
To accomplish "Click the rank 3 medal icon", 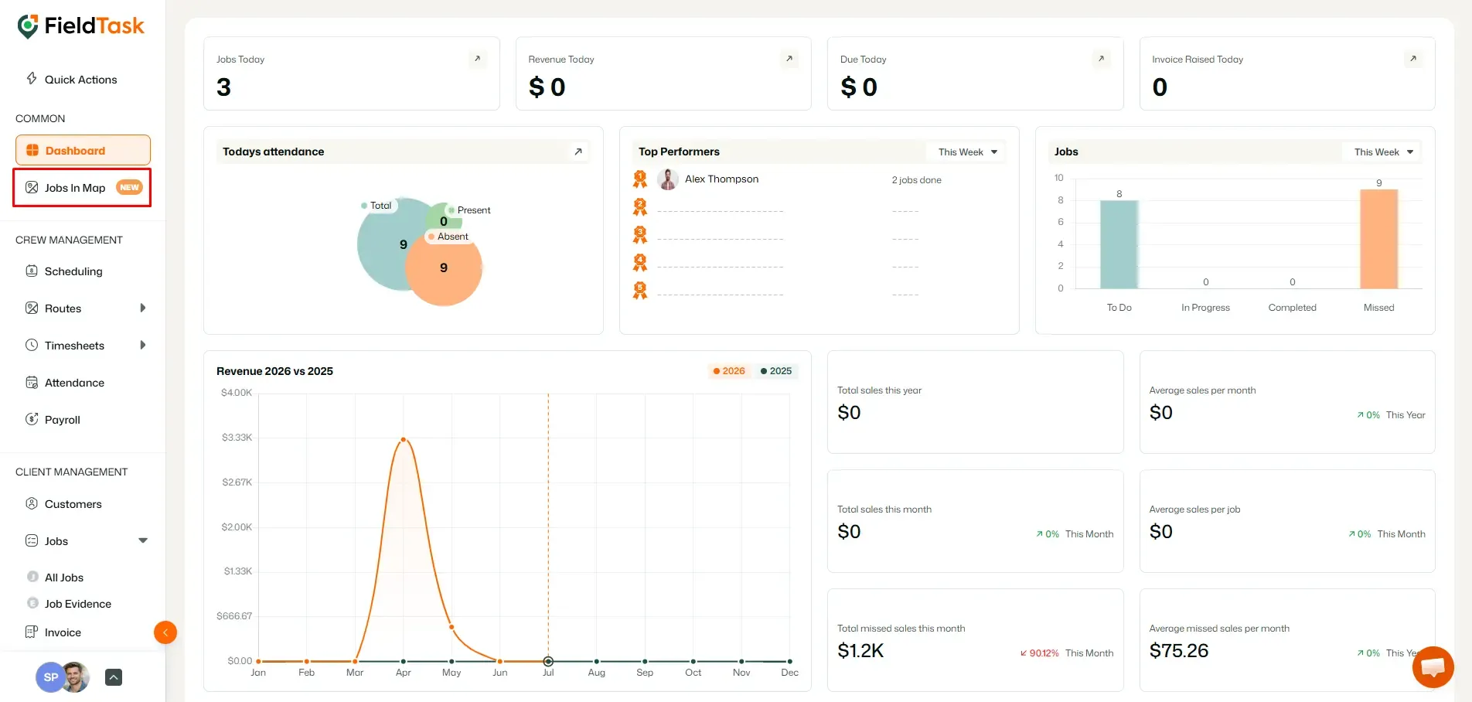I will (x=640, y=235).
